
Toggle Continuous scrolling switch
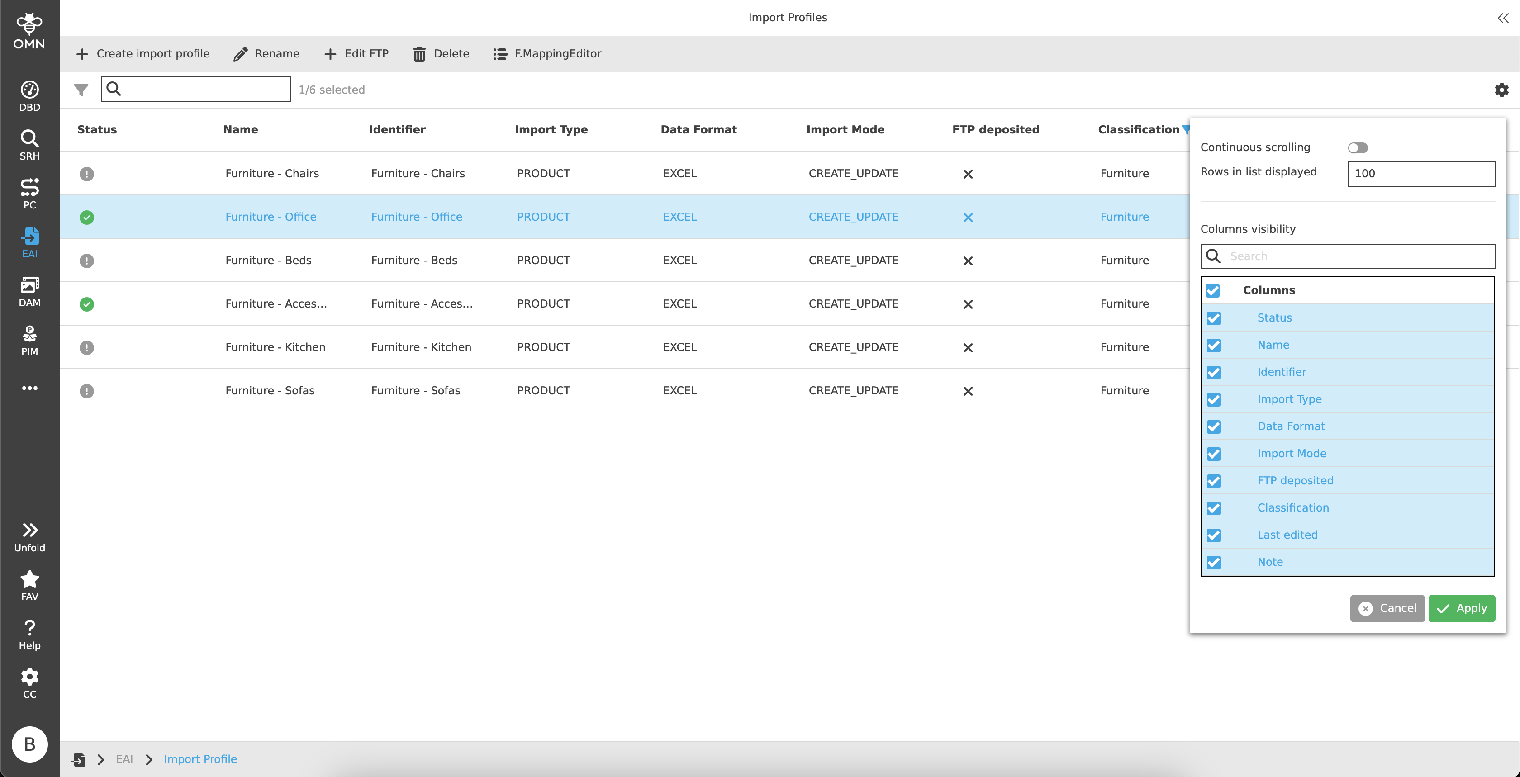pos(1357,147)
